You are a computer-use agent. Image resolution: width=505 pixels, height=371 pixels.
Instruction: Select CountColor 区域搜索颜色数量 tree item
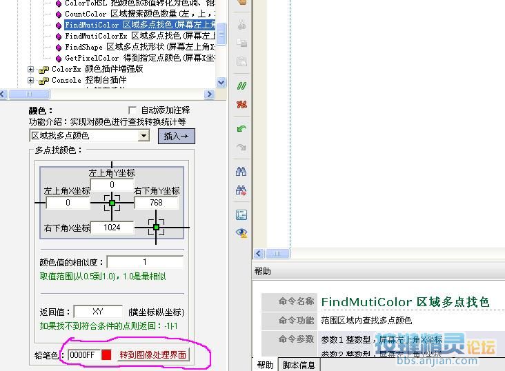tap(140, 14)
